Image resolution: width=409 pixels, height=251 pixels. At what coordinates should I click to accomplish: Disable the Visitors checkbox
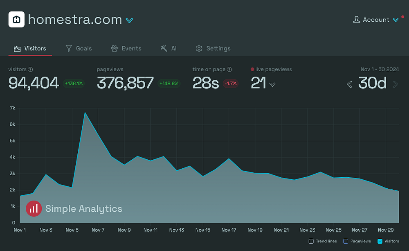click(380, 241)
